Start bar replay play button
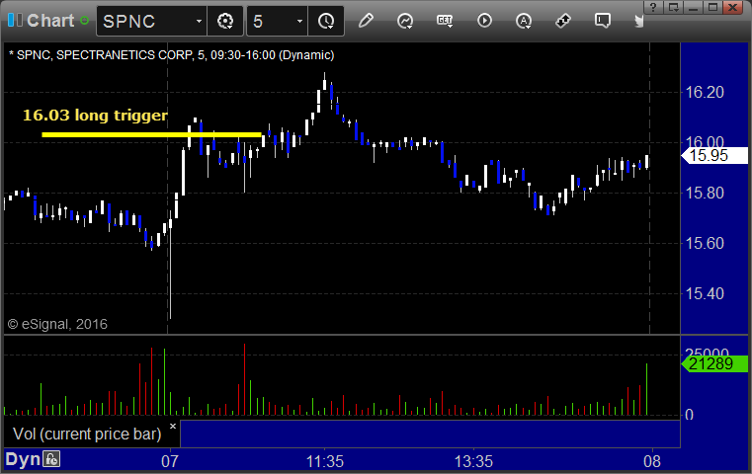752x474 pixels. [484, 21]
